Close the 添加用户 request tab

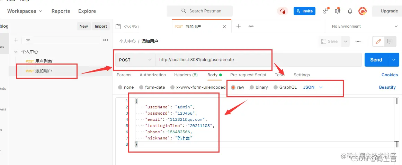[224, 27]
